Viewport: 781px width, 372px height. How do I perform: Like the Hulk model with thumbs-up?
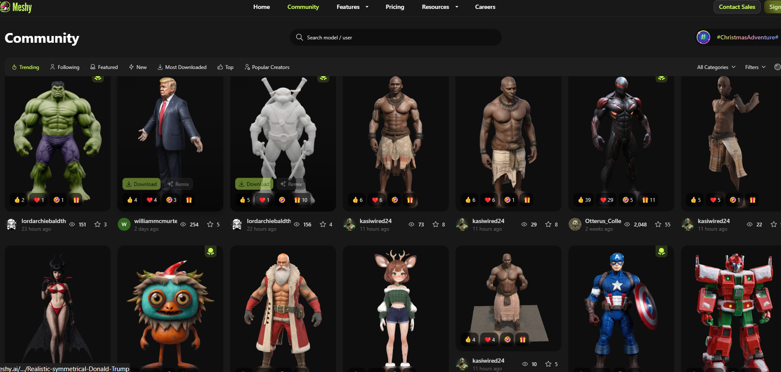19,200
